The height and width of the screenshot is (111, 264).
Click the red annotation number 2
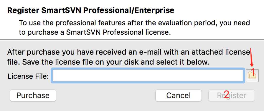pyautogui.click(x=227, y=95)
